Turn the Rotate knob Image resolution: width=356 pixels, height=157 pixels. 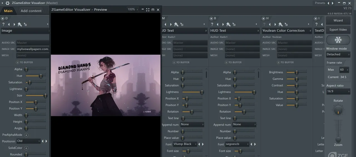[338, 111]
